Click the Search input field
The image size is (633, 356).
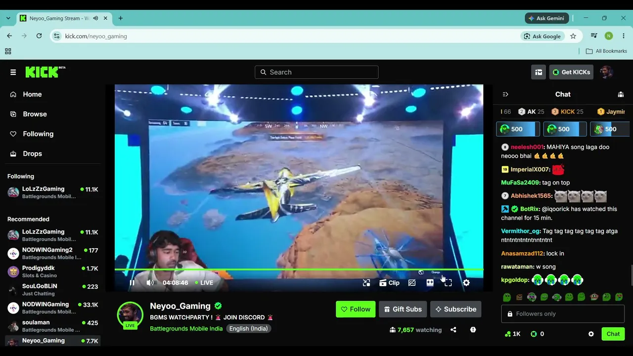[x=316, y=72]
